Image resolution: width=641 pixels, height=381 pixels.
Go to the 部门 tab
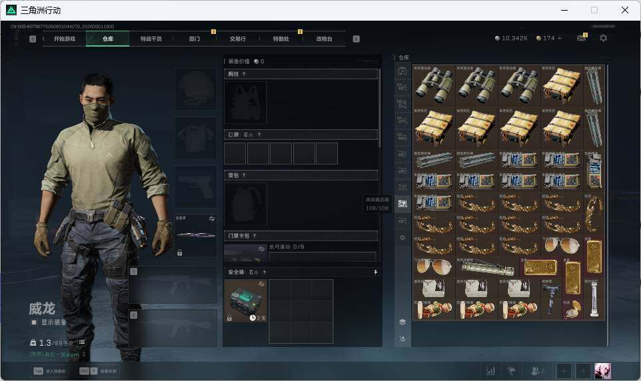(195, 39)
